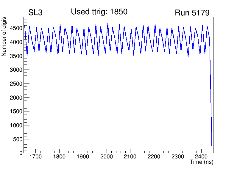The width and height of the screenshot is (237, 170).
Task: Click the SL3 label above the plot
Action: tap(35, 13)
